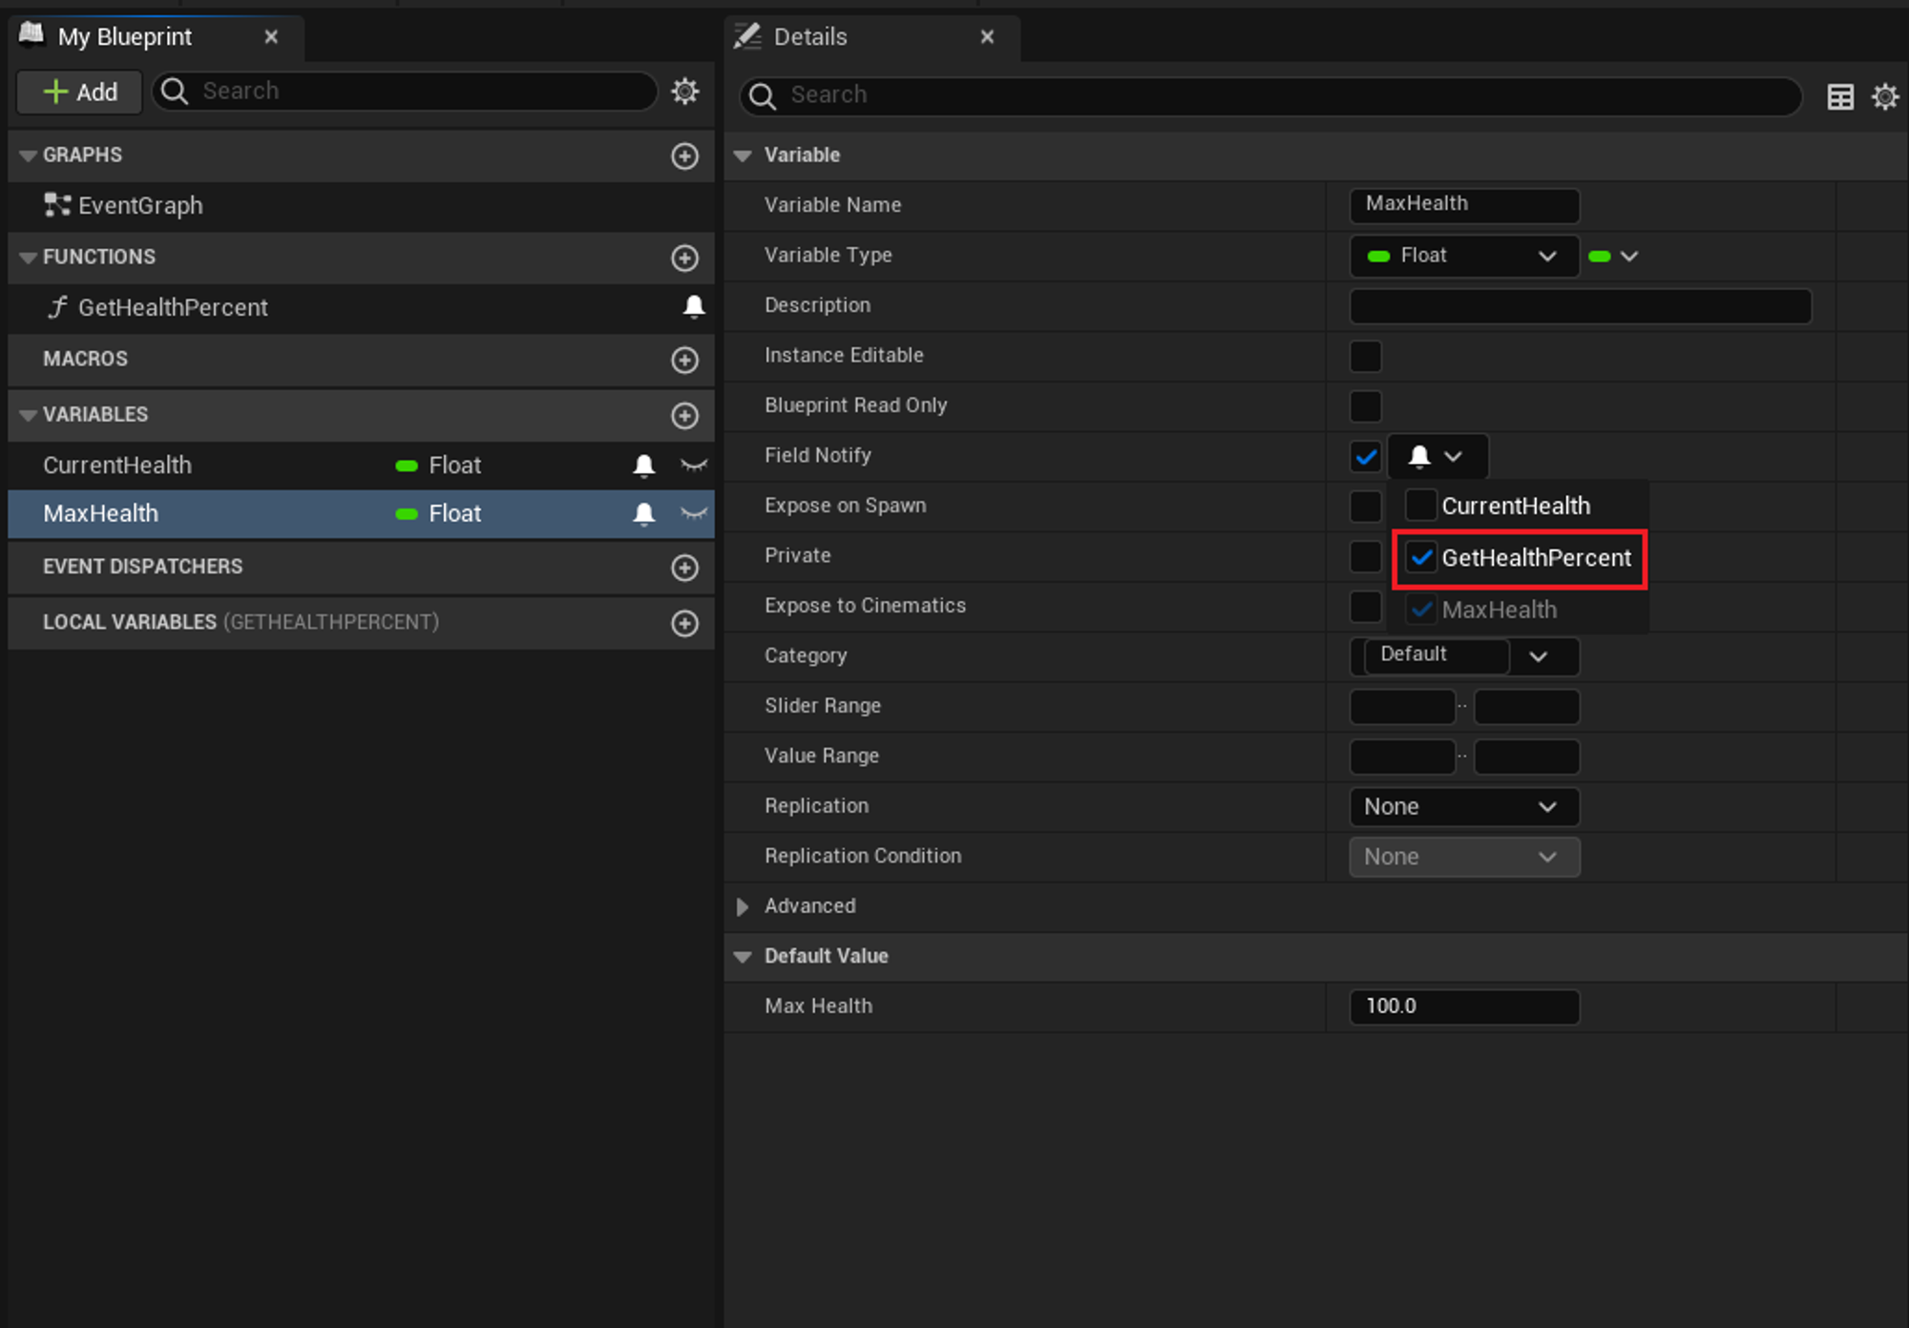Click closed-eye visibility icon on CurrentHealth row

pyautogui.click(x=694, y=466)
